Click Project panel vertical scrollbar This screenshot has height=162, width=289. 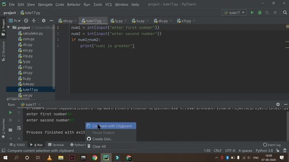point(54,57)
